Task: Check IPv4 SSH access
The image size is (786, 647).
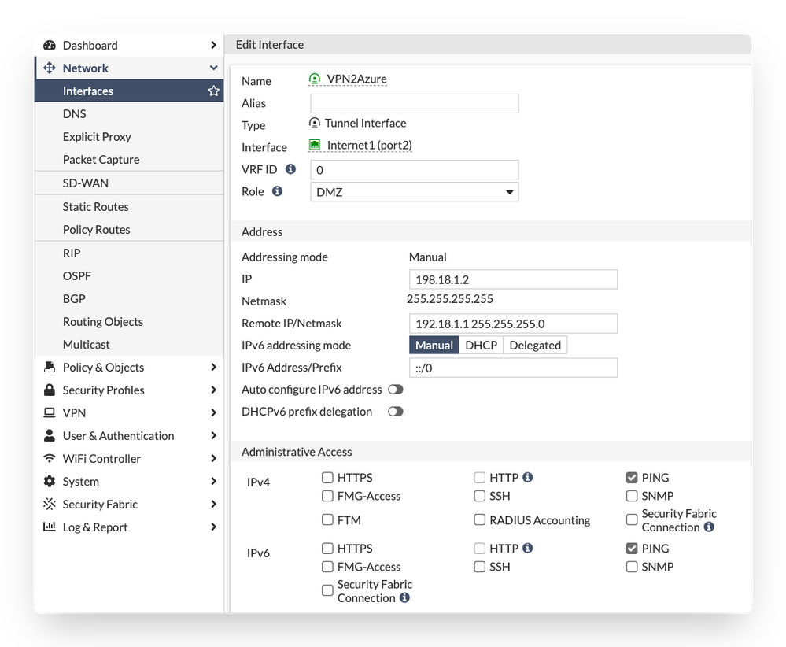Action: (480, 496)
